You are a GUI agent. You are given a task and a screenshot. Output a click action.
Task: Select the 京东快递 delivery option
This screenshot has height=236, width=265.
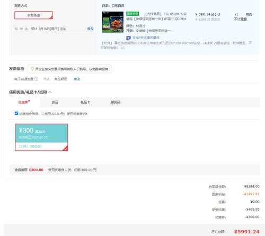pyautogui.click(x=33, y=15)
